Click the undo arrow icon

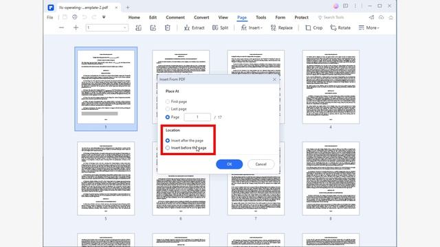point(85,17)
